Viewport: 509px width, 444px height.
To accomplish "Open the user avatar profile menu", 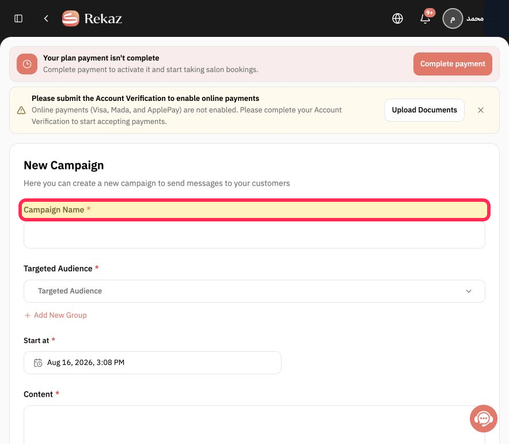I will point(453,18).
